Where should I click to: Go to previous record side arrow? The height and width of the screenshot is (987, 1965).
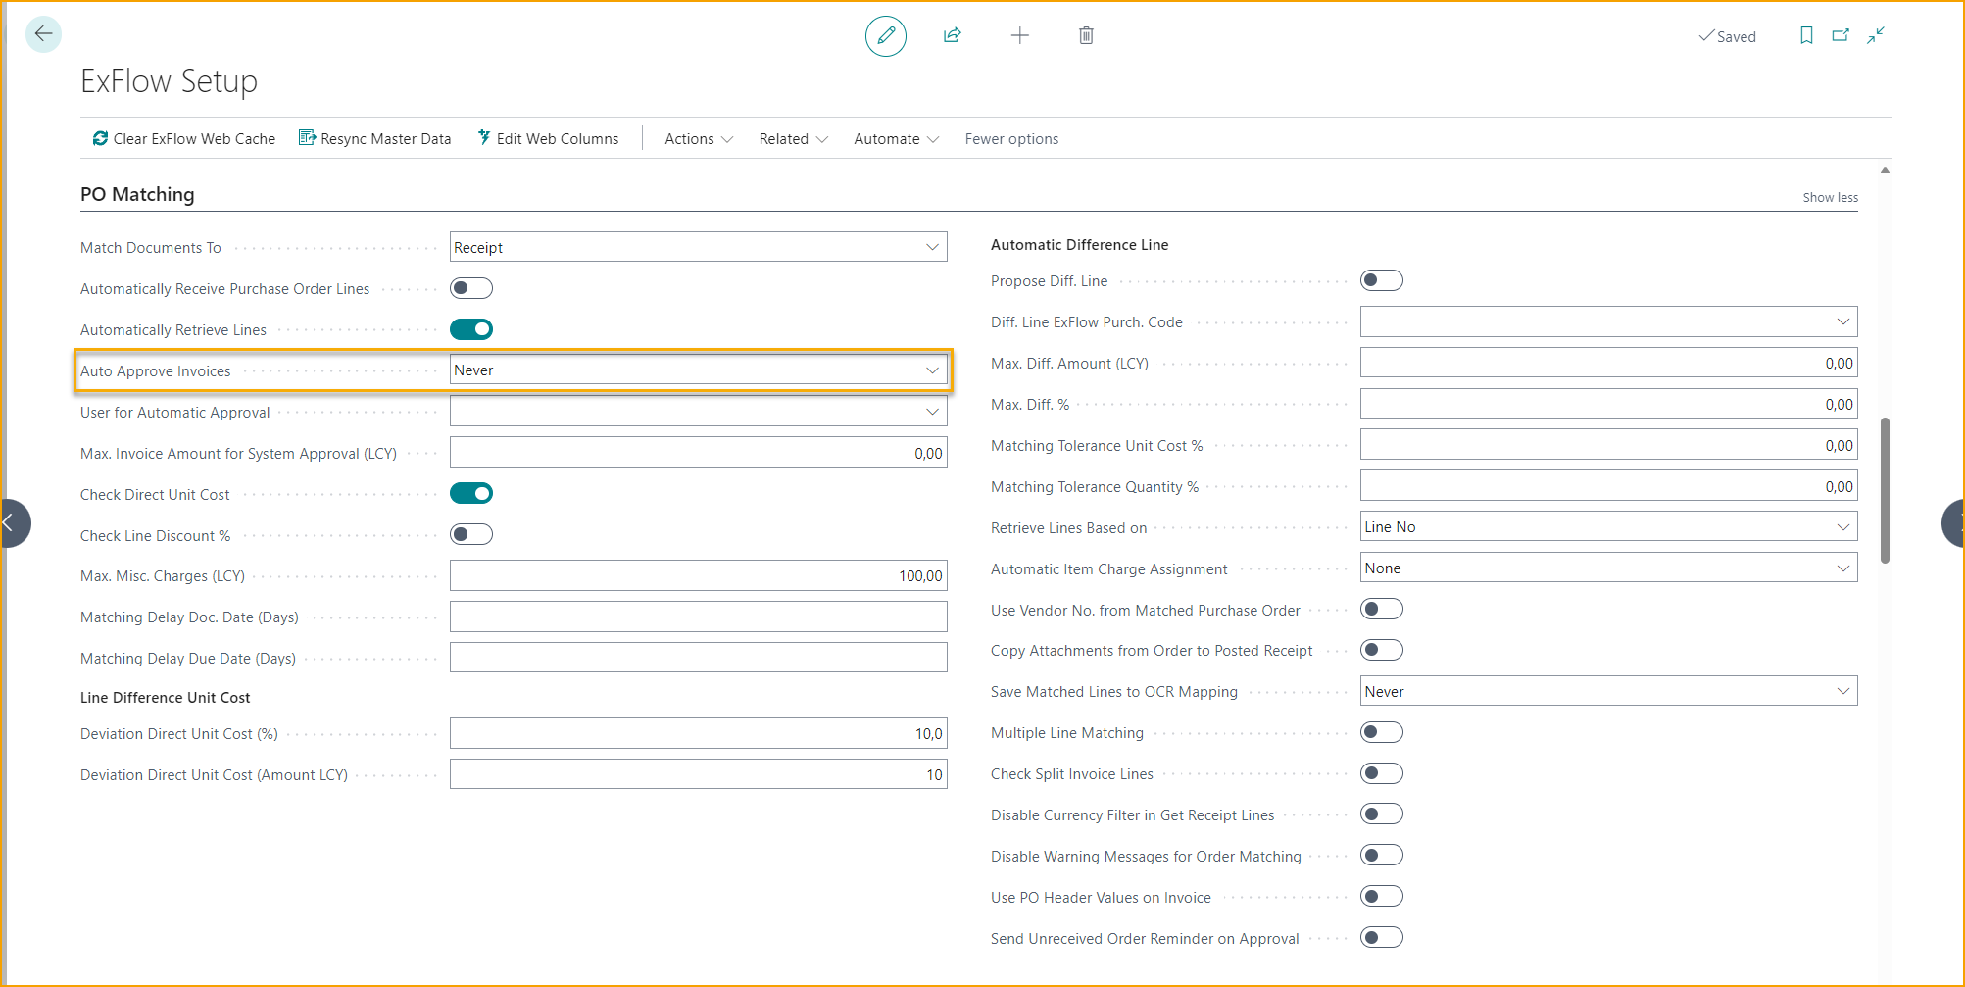[14, 522]
